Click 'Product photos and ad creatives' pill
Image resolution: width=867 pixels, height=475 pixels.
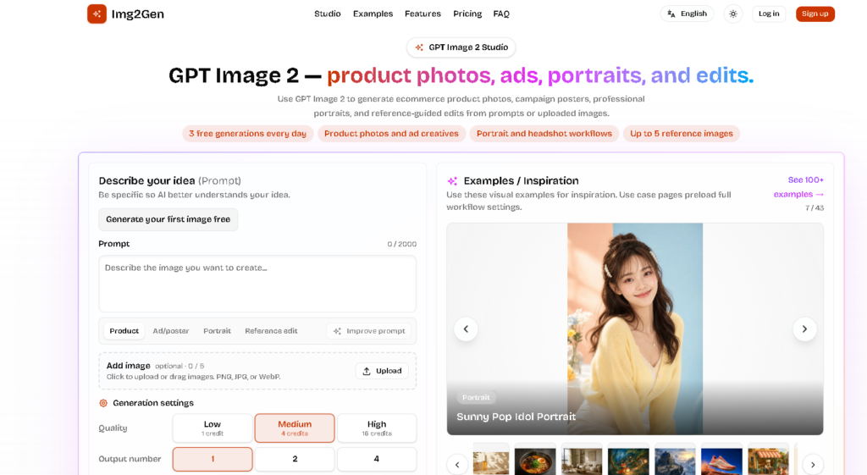[x=391, y=134]
